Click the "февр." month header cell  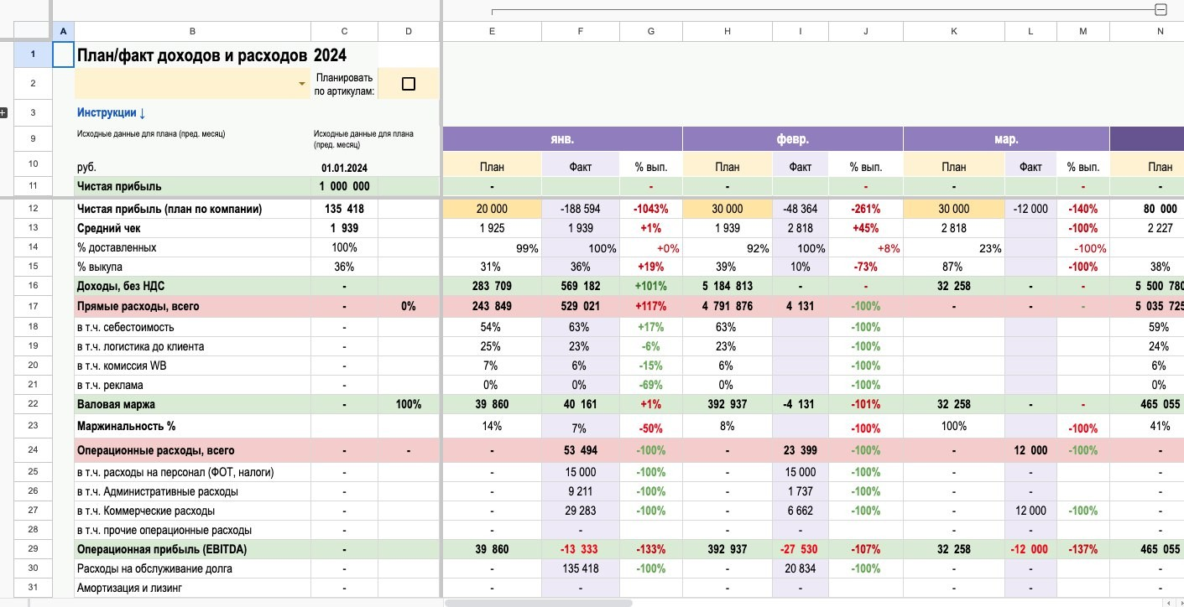coord(793,139)
